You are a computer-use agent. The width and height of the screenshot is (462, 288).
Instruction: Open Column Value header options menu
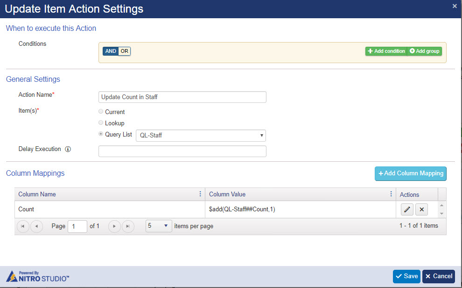[x=391, y=194]
